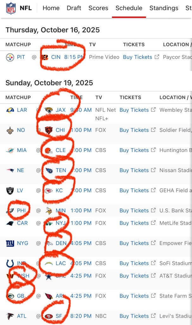Click the Miami Dolphins logo
The height and width of the screenshot is (325, 192).
(10, 150)
